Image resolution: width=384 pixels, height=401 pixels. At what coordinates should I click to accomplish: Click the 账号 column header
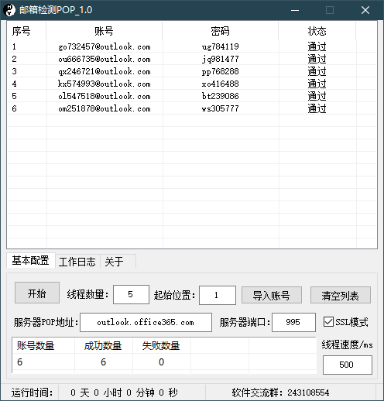pyautogui.click(x=105, y=31)
